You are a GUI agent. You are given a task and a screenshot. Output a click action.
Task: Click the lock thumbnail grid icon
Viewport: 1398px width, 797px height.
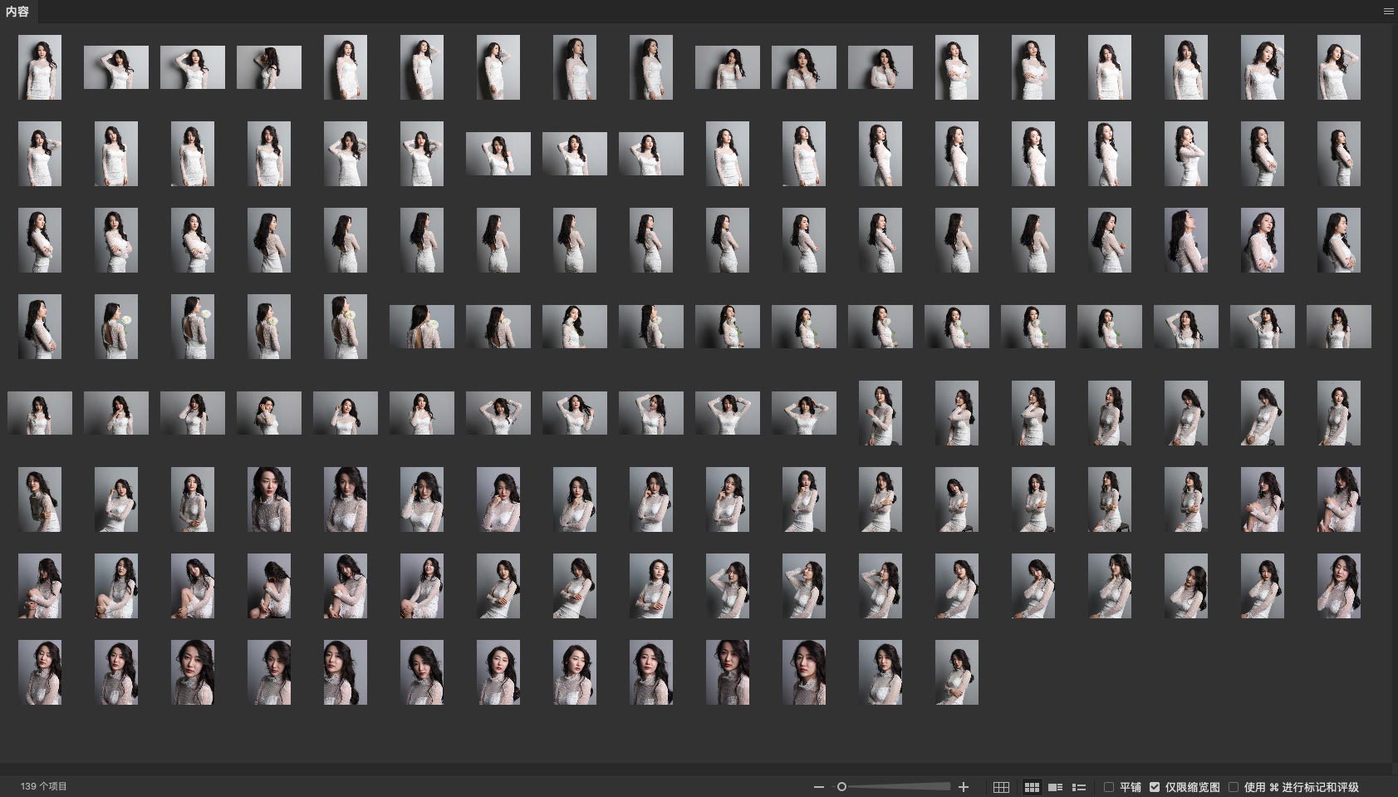click(1001, 787)
